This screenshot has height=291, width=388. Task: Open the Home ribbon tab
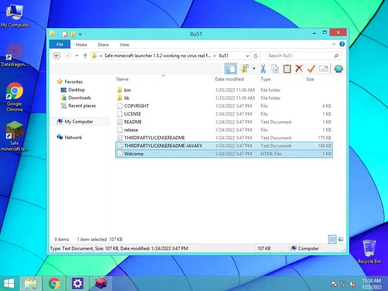point(81,45)
